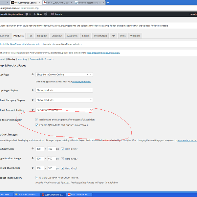
Task: Clear the Shop LunaGrown Online selection
Action: 88,75
